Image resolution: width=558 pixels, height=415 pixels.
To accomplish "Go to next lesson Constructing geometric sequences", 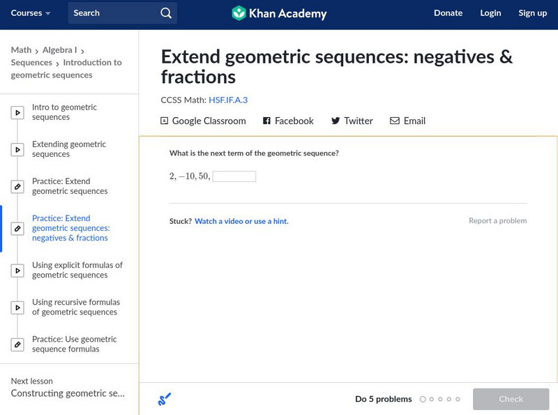I will click(x=68, y=393).
